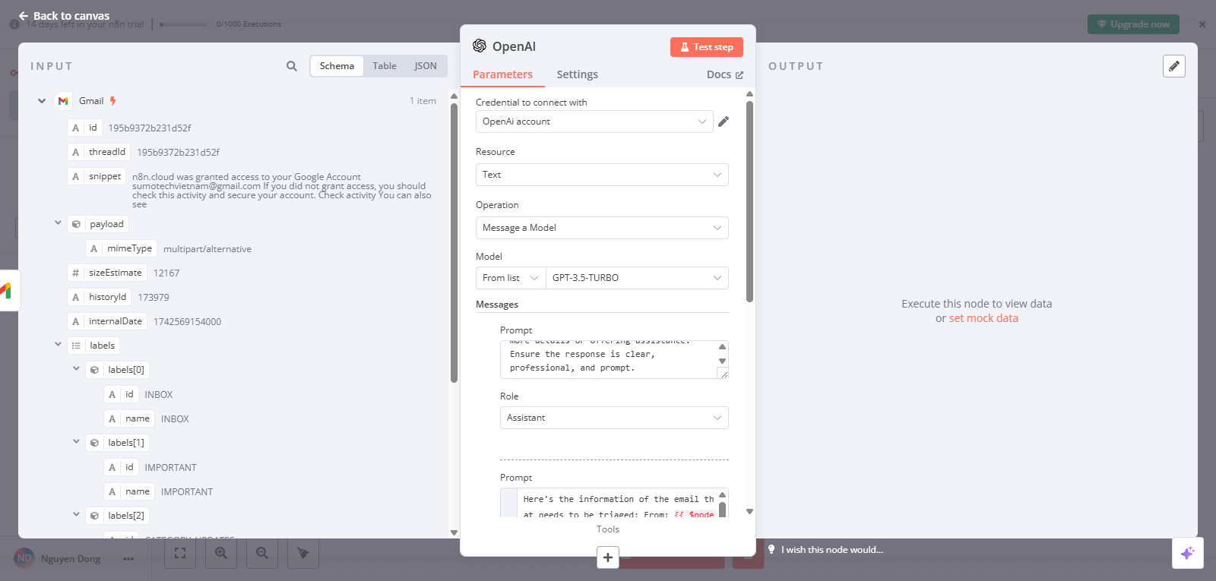The height and width of the screenshot is (581, 1216).
Task: Click inside the first Prompt text area
Action: (x=608, y=360)
